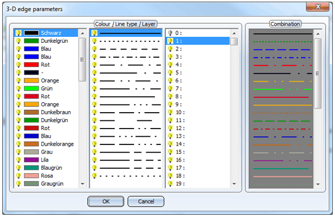Toggle the bulb icon beside Lila colour
Viewport: 335px width, 217px height.
pos(19,160)
